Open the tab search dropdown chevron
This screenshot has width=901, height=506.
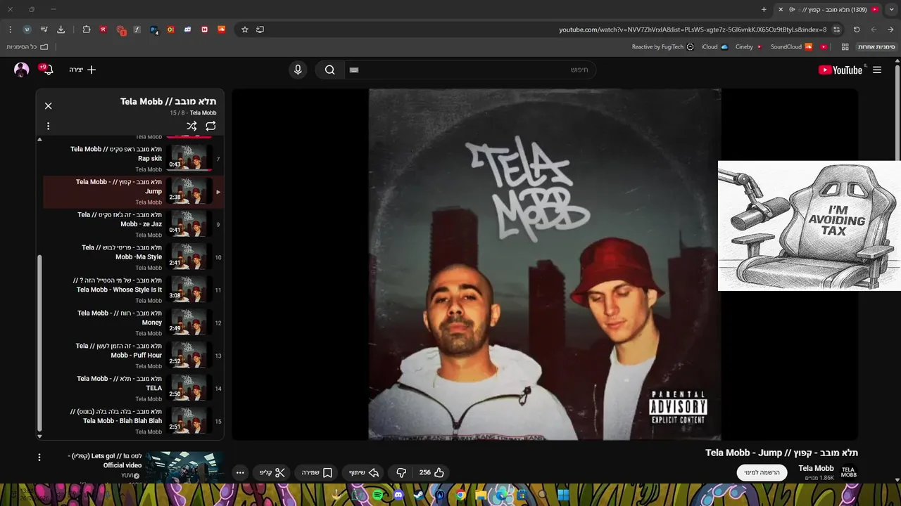(891, 9)
